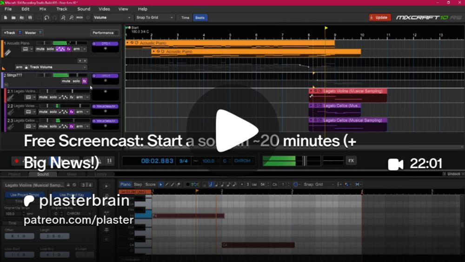This screenshot has height=262, width=465.
Task: Switch to Step editor view tab
Action: 138,184
